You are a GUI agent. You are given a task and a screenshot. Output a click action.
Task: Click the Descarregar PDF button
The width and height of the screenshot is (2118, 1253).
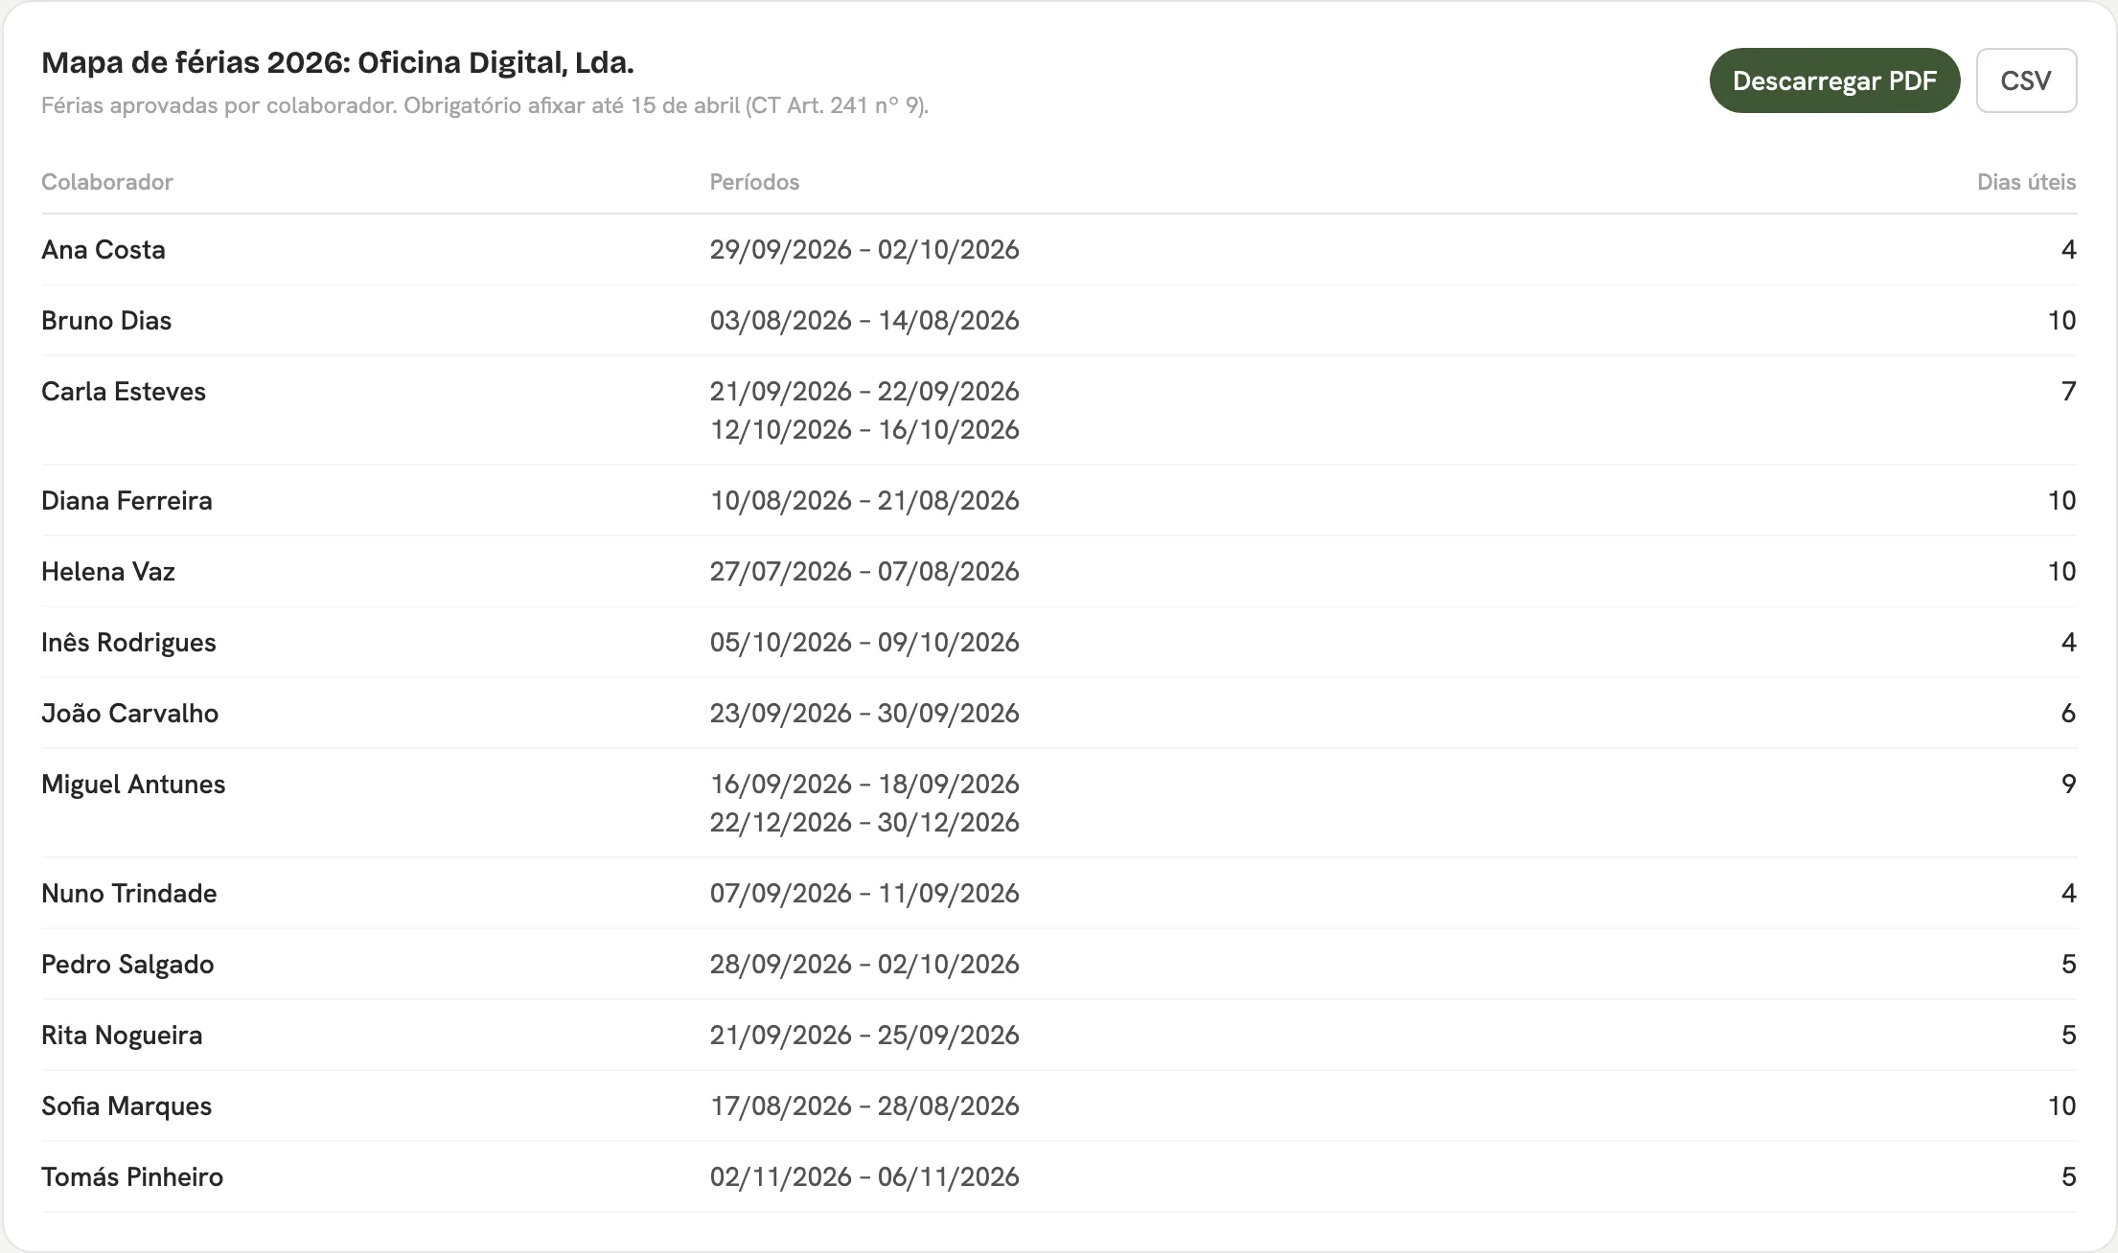click(1834, 80)
